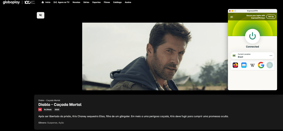The height and width of the screenshot is (131, 283).
Task: Open the Novelas menu item
Action: point(76,2)
